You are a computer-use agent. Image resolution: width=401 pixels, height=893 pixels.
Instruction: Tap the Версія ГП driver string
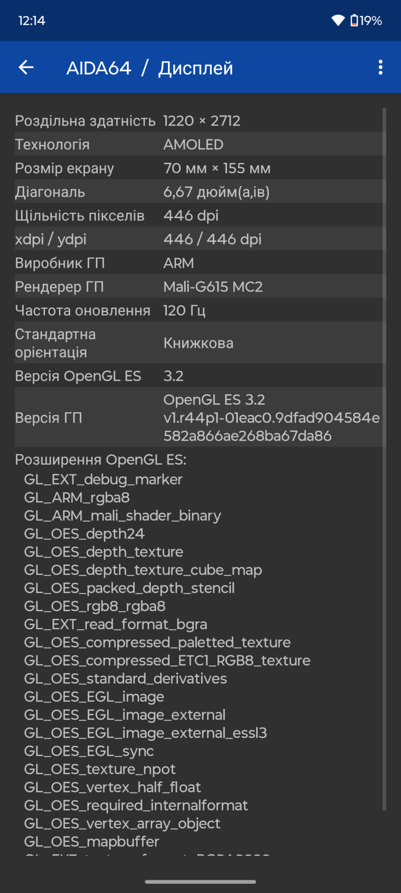271,418
